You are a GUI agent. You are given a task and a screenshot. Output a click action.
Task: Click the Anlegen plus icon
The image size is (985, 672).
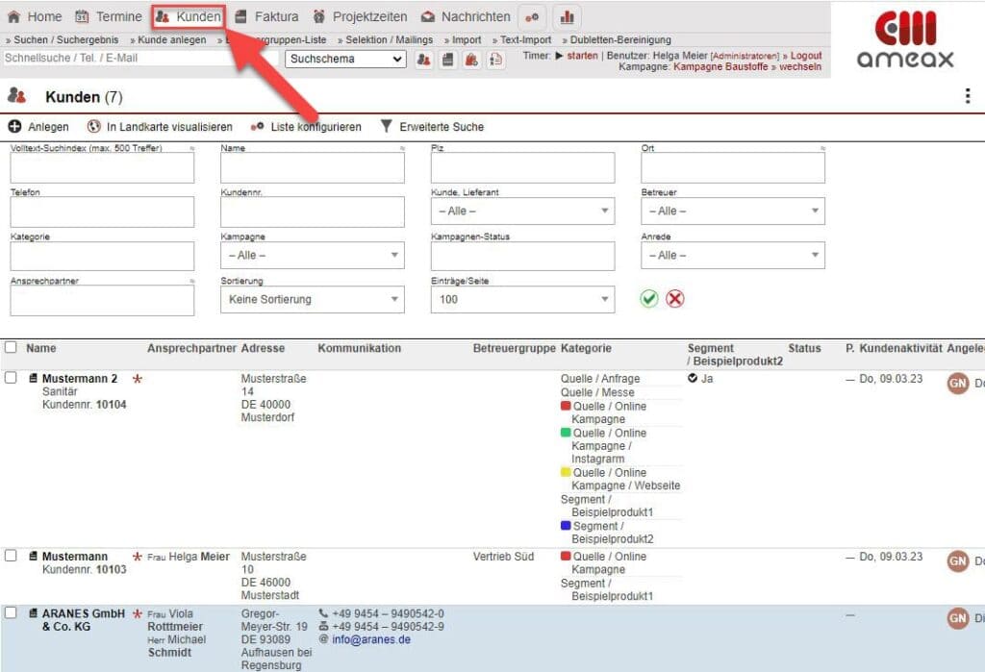[15, 127]
